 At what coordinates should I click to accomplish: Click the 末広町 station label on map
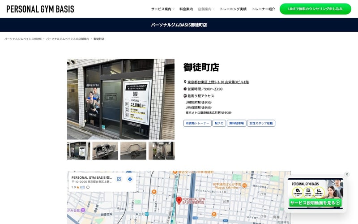click(140, 214)
